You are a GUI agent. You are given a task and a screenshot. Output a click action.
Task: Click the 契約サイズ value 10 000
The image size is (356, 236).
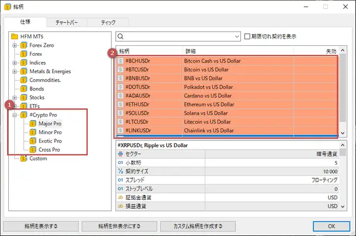(x=330, y=172)
